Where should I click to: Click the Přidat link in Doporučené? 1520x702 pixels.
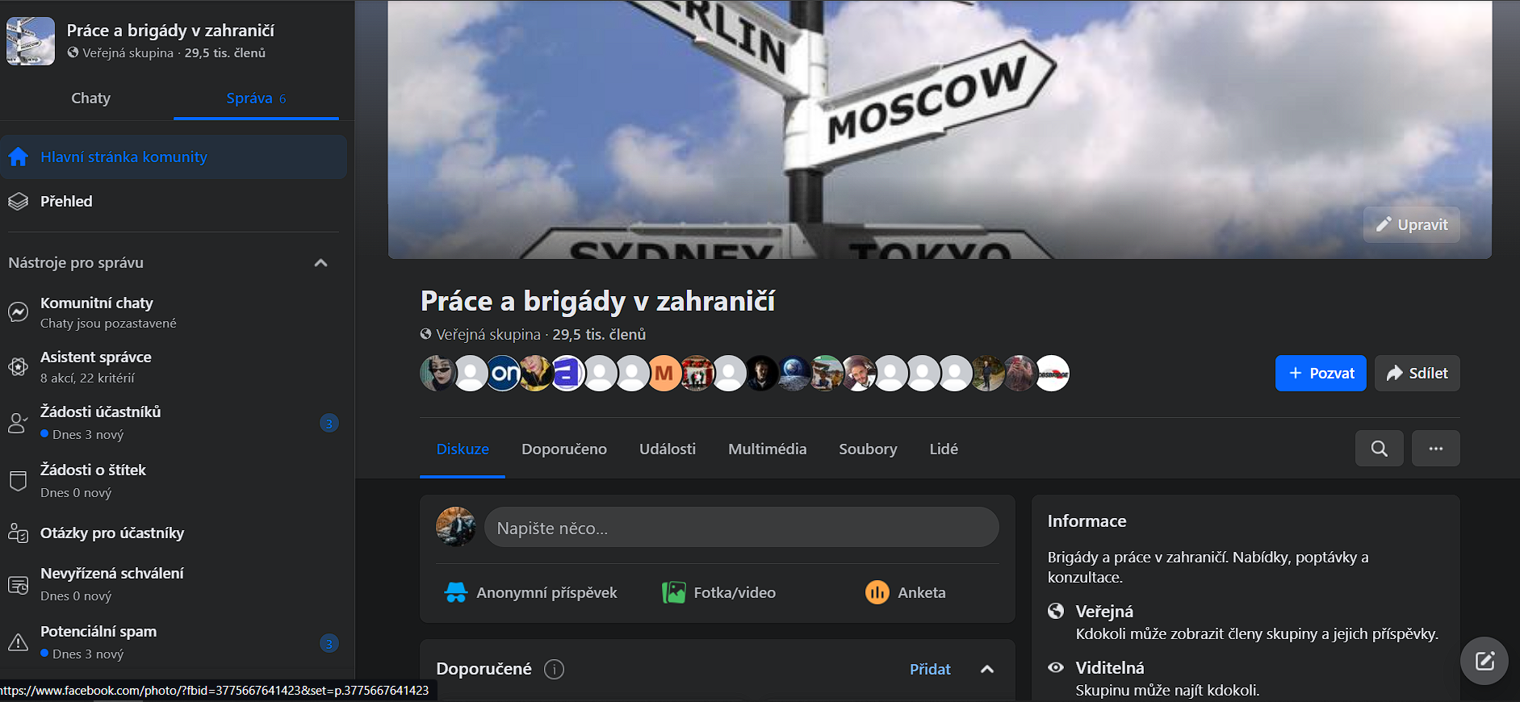pos(930,669)
